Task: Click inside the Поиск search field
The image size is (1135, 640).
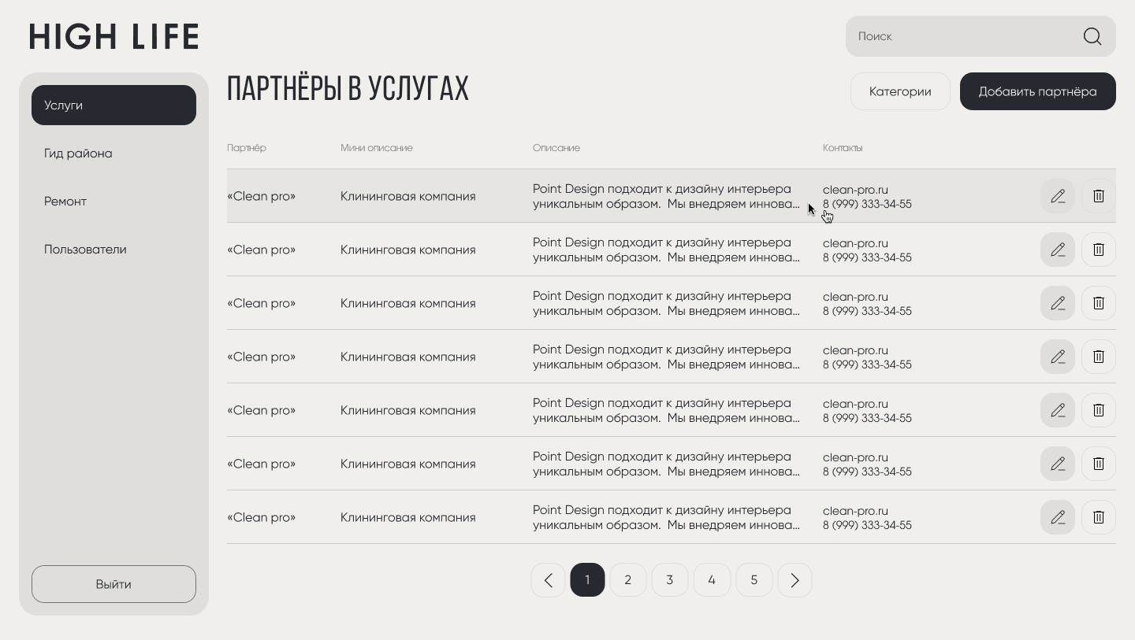Action: click(x=946, y=36)
